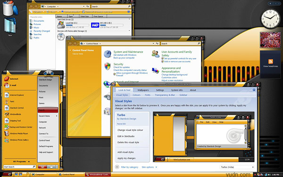
Task: Click the lock button in Start menu
Action: pos(51,167)
